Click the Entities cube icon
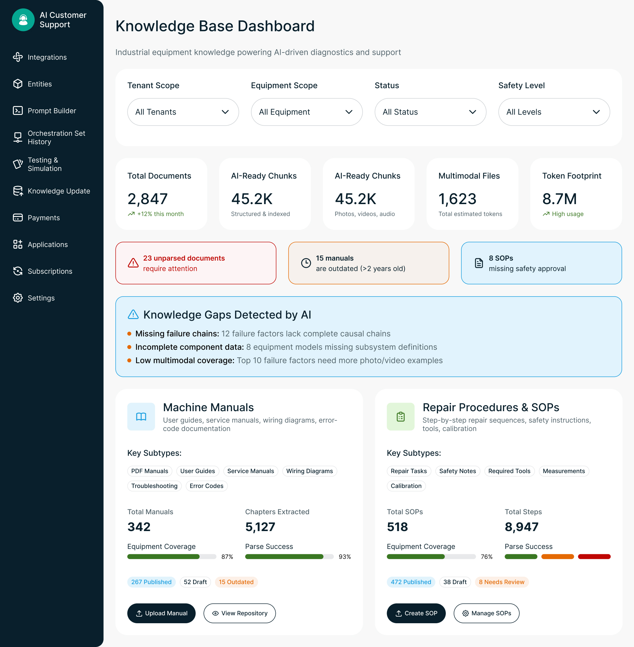This screenshot has width=634, height=647. (x=18, y=84)
